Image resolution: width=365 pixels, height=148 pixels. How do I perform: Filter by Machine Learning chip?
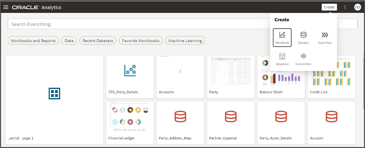coord(185,41)
